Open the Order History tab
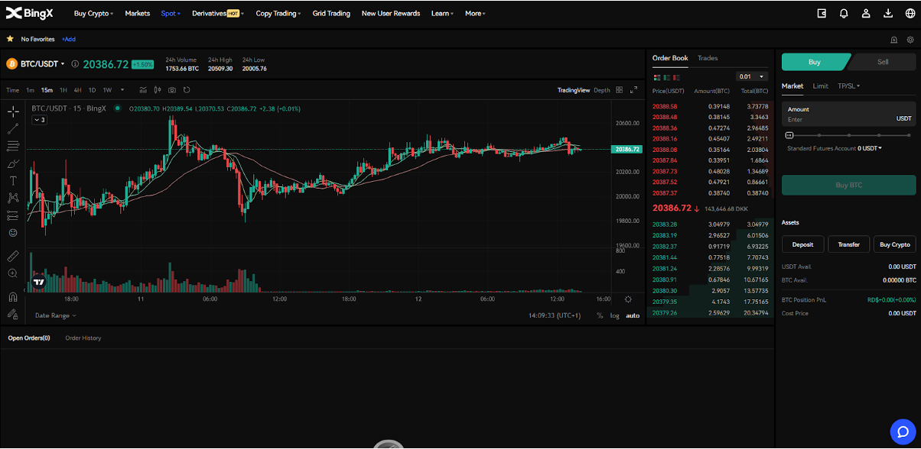The image size is (921, 449). tap(83, 338)
